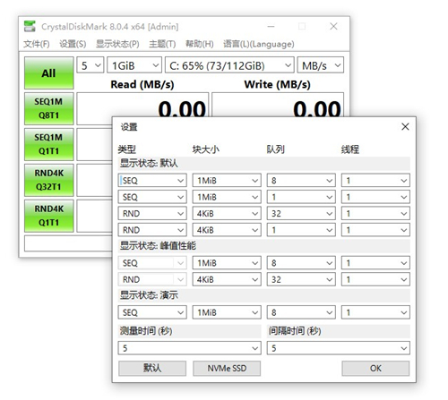Run the SEQ1M Q8T1 test
Image resolution: width=448 pixels, height=400 pixels.
[49, 108]
